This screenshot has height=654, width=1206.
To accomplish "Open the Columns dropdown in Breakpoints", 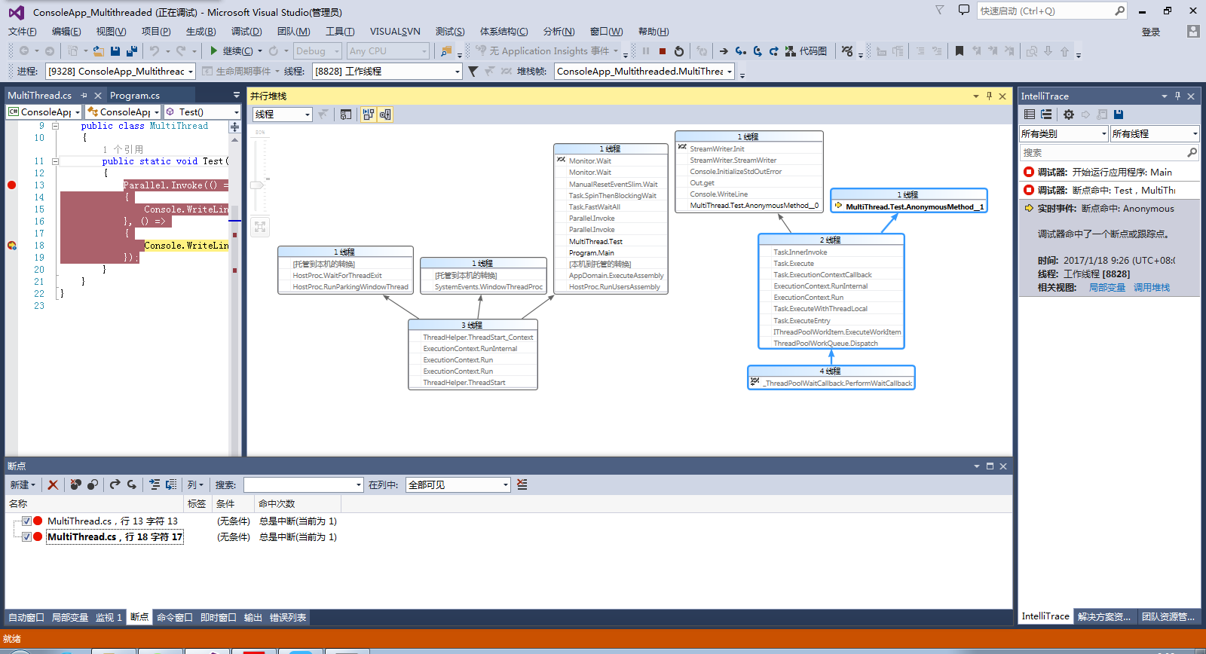I will (x=195, y=484).
